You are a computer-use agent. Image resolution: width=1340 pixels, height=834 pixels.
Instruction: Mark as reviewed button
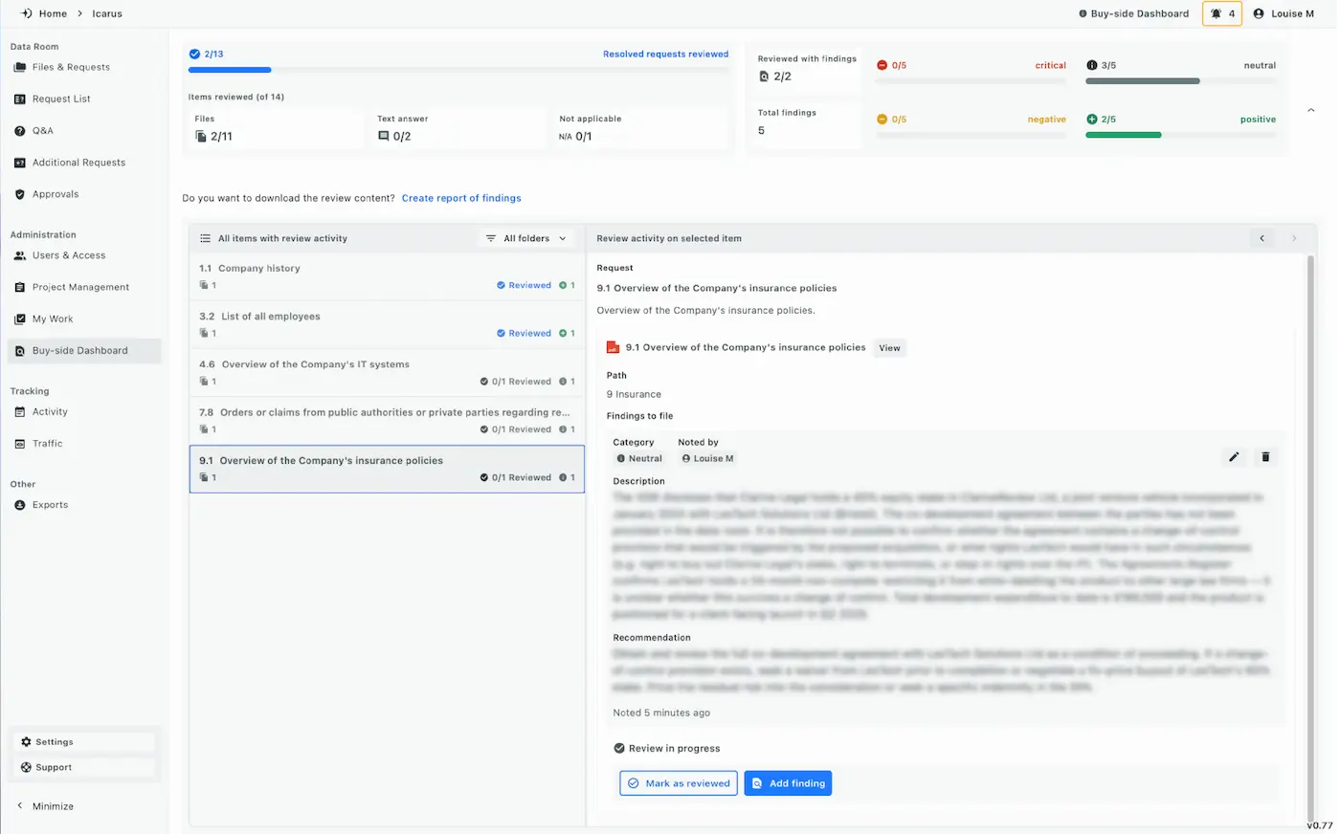pyautogui.click(x=679, y=783)
